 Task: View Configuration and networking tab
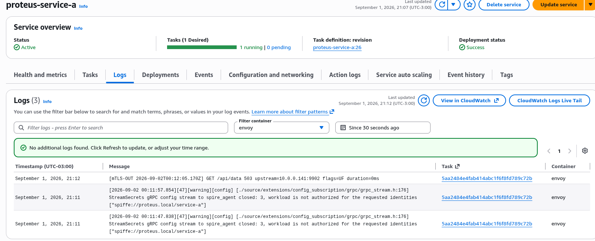tap(271, 75)
